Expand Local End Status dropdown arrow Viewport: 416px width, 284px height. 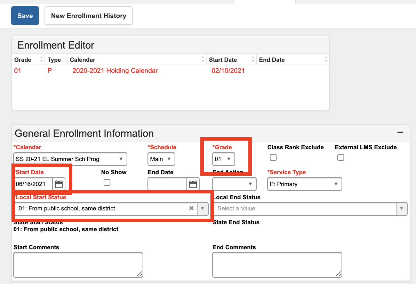pyautogui.click(x=402, y=209)
